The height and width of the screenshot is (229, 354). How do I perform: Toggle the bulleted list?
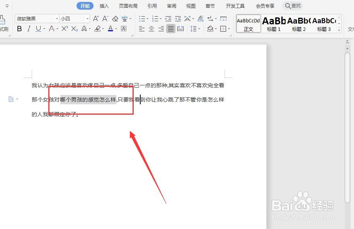point(141,18)
